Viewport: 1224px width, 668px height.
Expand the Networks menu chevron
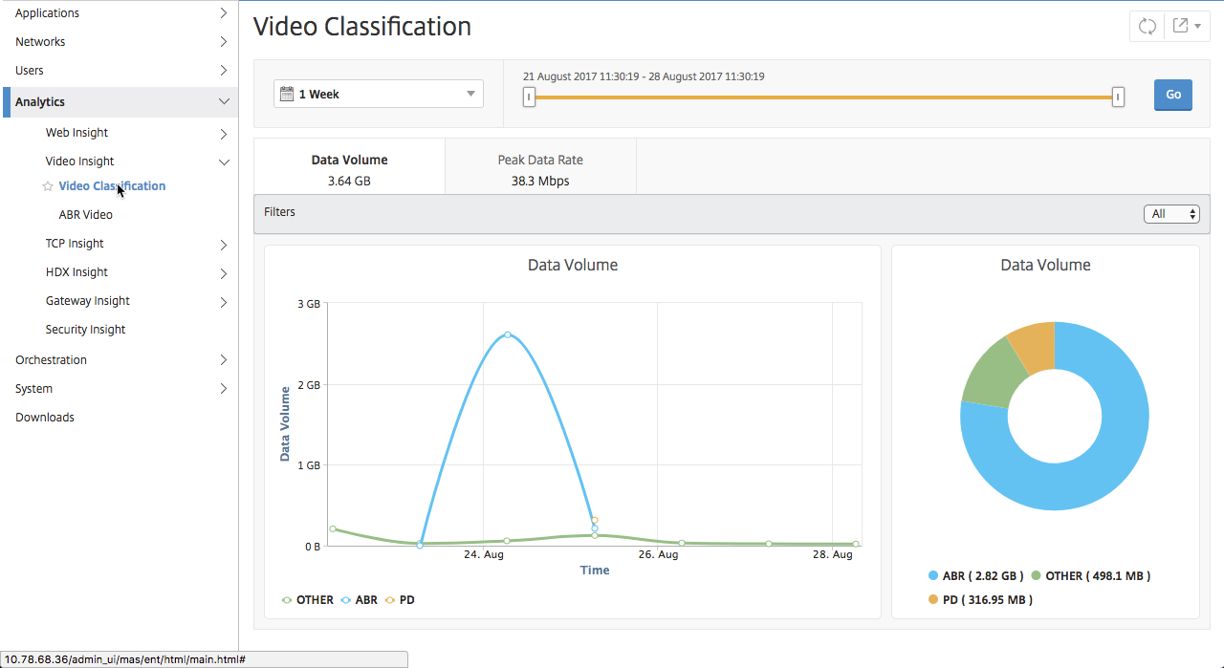tap(224, 42)
